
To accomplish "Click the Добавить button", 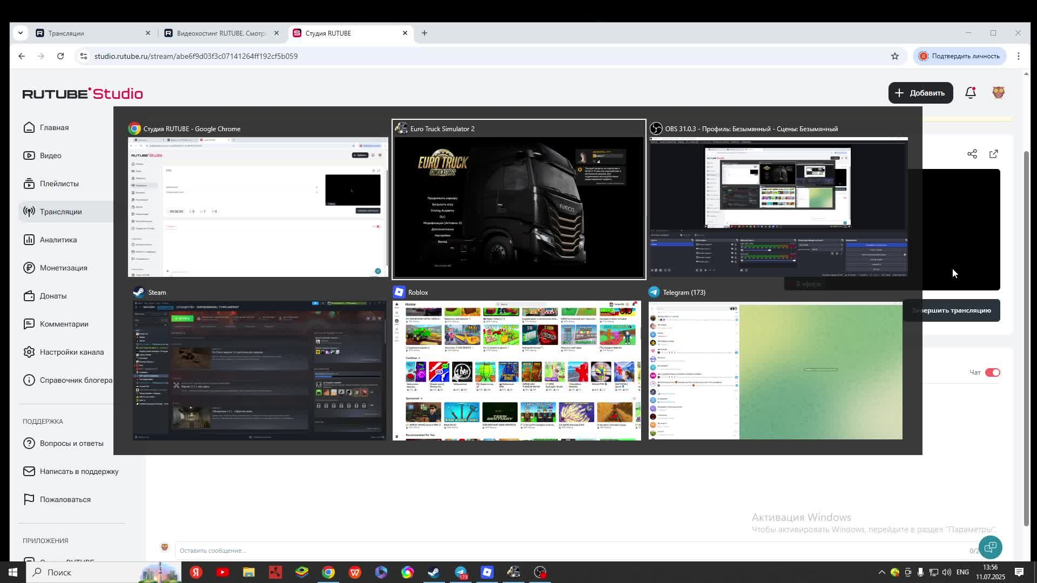I will tap(920, 93).
